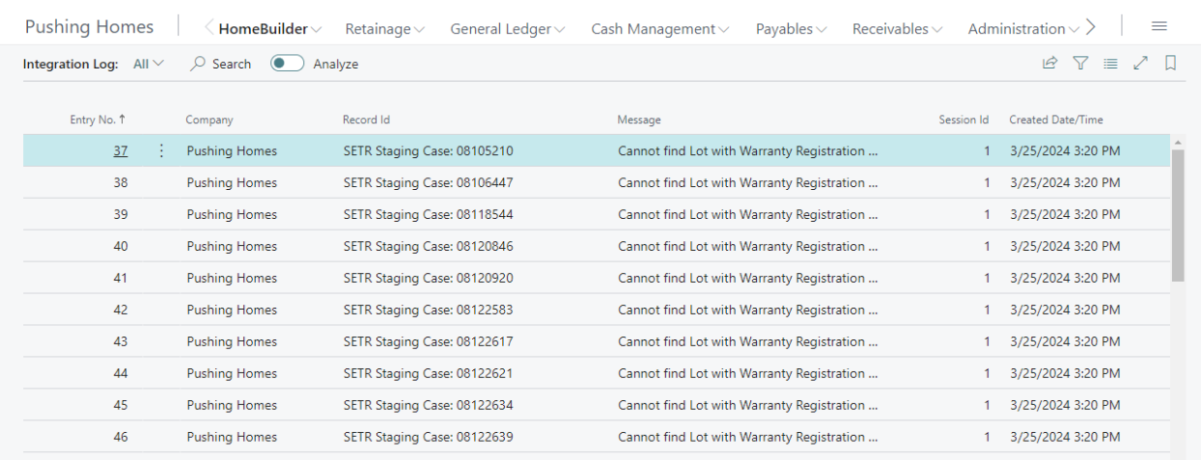Expand the Integration Log All view dropdown
Viewport: 1201px width, 460px height.
click(x=149, y=64)
